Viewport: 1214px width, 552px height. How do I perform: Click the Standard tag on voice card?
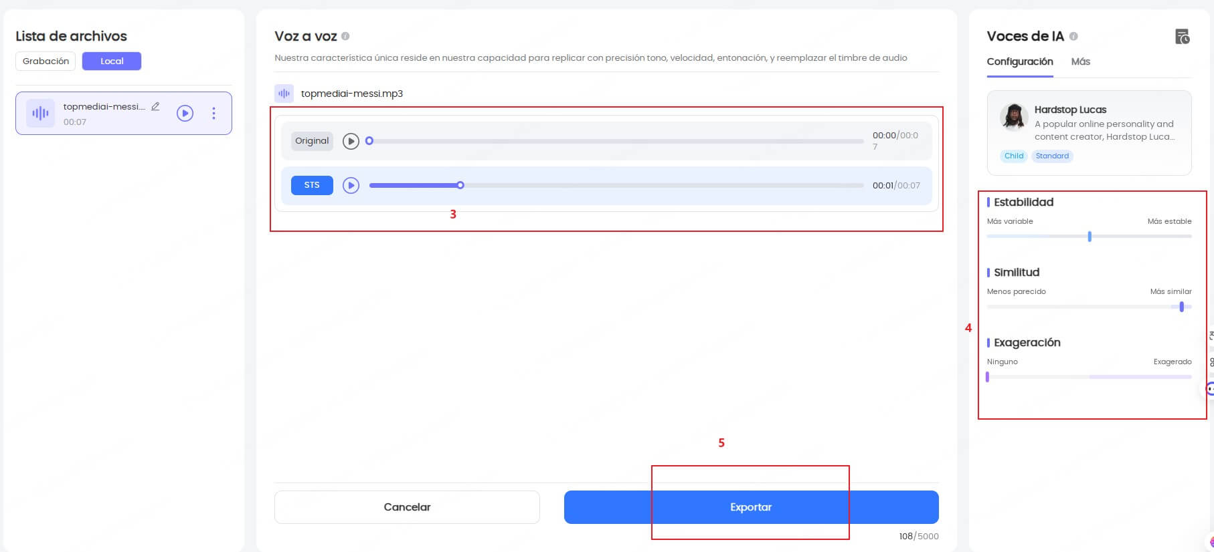pos(1052,156)
